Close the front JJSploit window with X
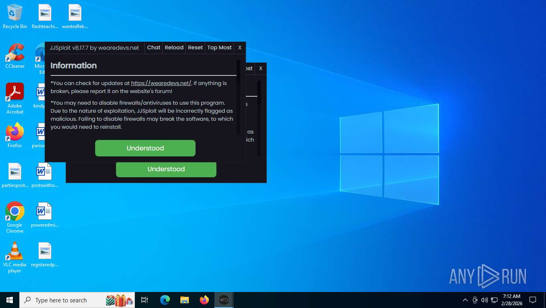Image resolution: width=546 pixels, height=308 pixels. coord(240,47)
